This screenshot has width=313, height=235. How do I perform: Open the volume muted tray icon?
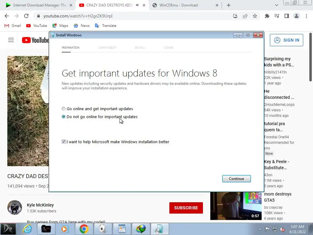(x=282, y=229)
